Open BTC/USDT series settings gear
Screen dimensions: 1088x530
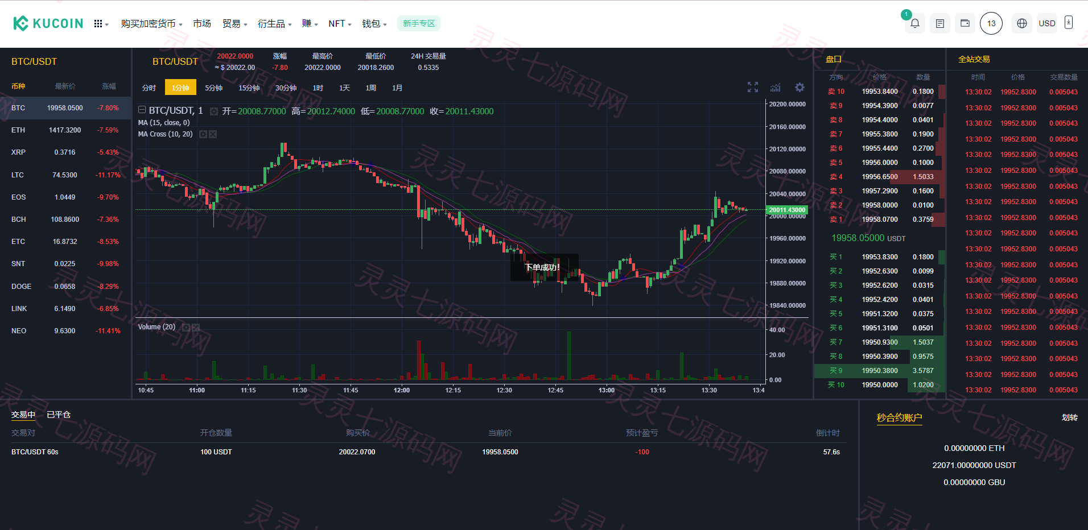pos(214,111)
